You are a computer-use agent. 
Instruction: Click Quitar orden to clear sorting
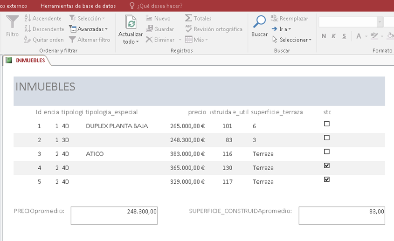(44, 40)
